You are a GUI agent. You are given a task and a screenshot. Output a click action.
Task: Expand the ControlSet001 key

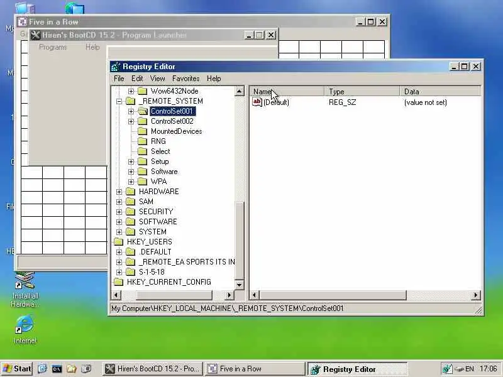131,111
